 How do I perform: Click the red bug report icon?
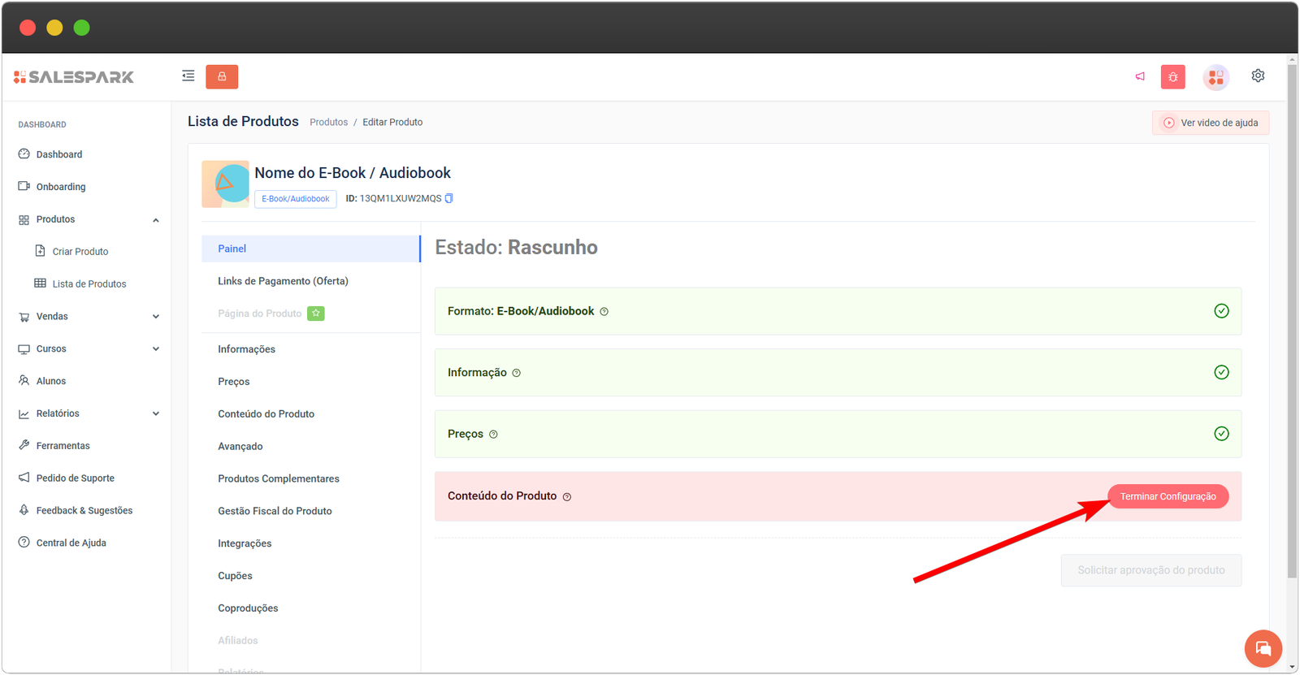[1172, 77]
